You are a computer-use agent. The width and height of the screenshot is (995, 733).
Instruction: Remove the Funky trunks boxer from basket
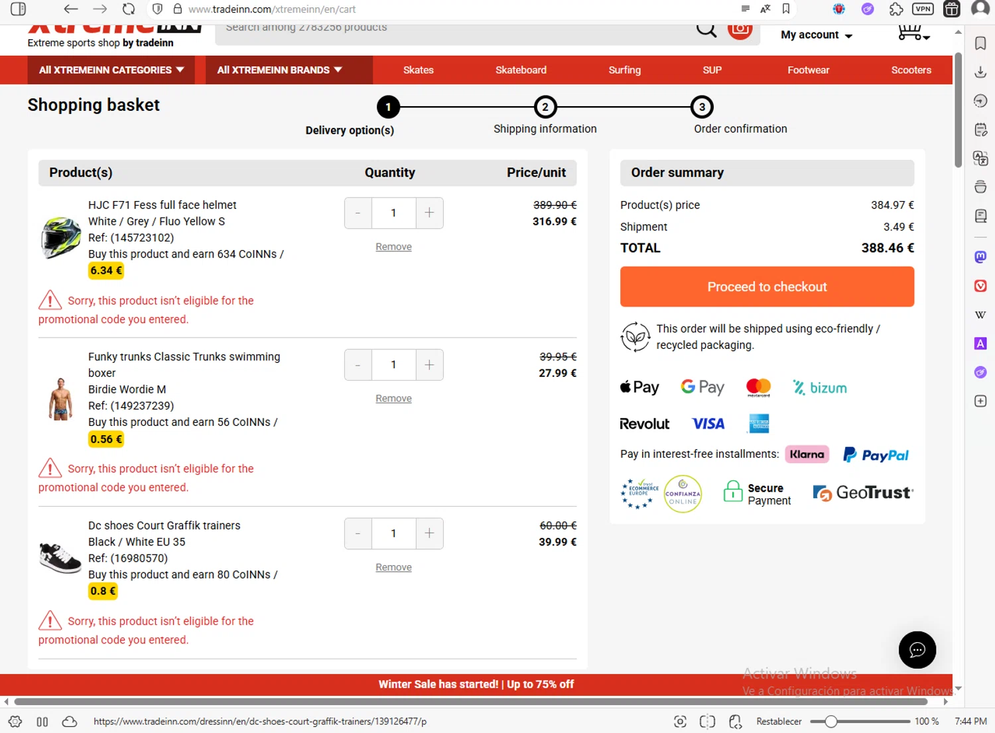coord(393,399)
